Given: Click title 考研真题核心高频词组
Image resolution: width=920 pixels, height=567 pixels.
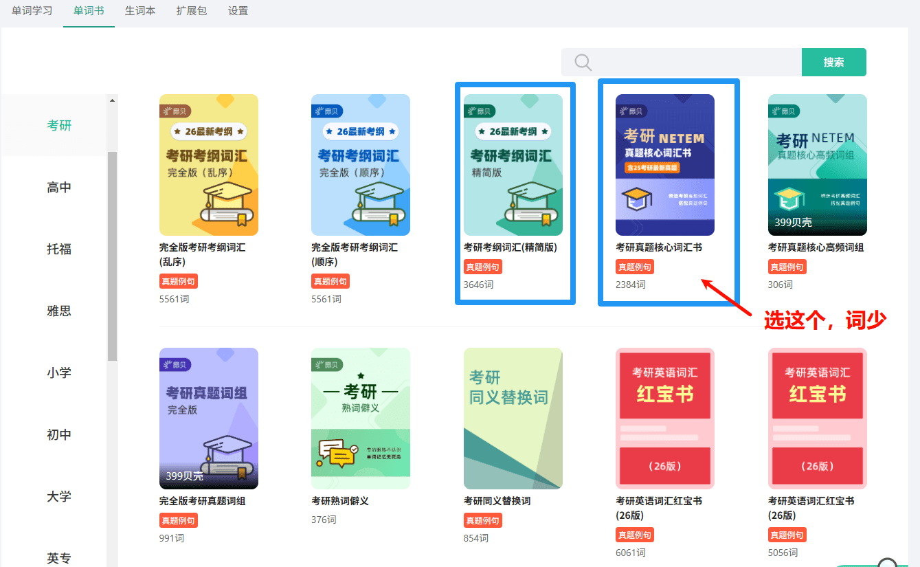Looking at the screenshot, I should [816, 247].
